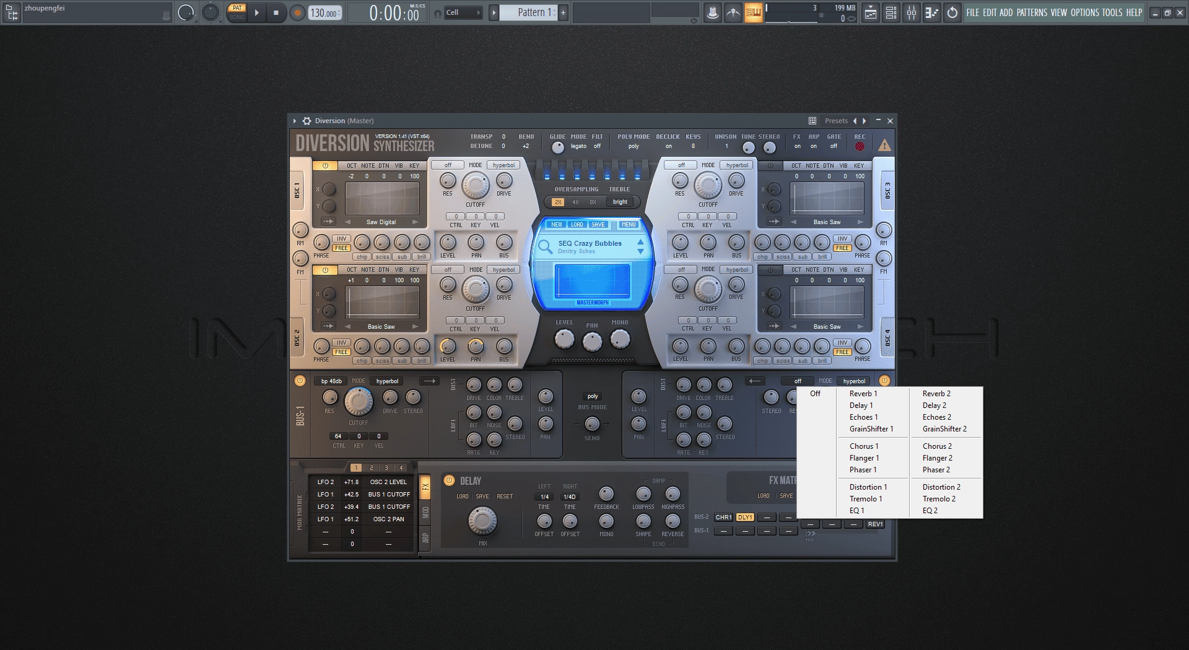The image size is (1189, 650).
Task: Click the red REC button in Diversion
Action: coord(860,146)
